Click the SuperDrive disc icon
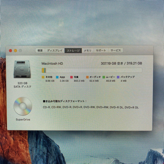The width and height of the screenshot is (164, 164). pos(23,106)
